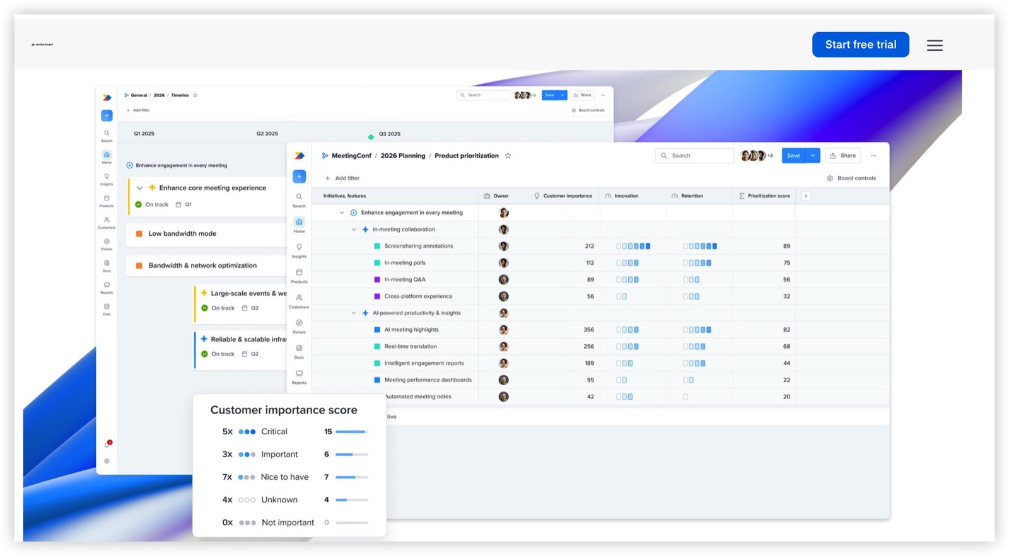The image size is (1009, 556).
Task: Open Docs in front window sidebar
Action: (x=299, y=351)
